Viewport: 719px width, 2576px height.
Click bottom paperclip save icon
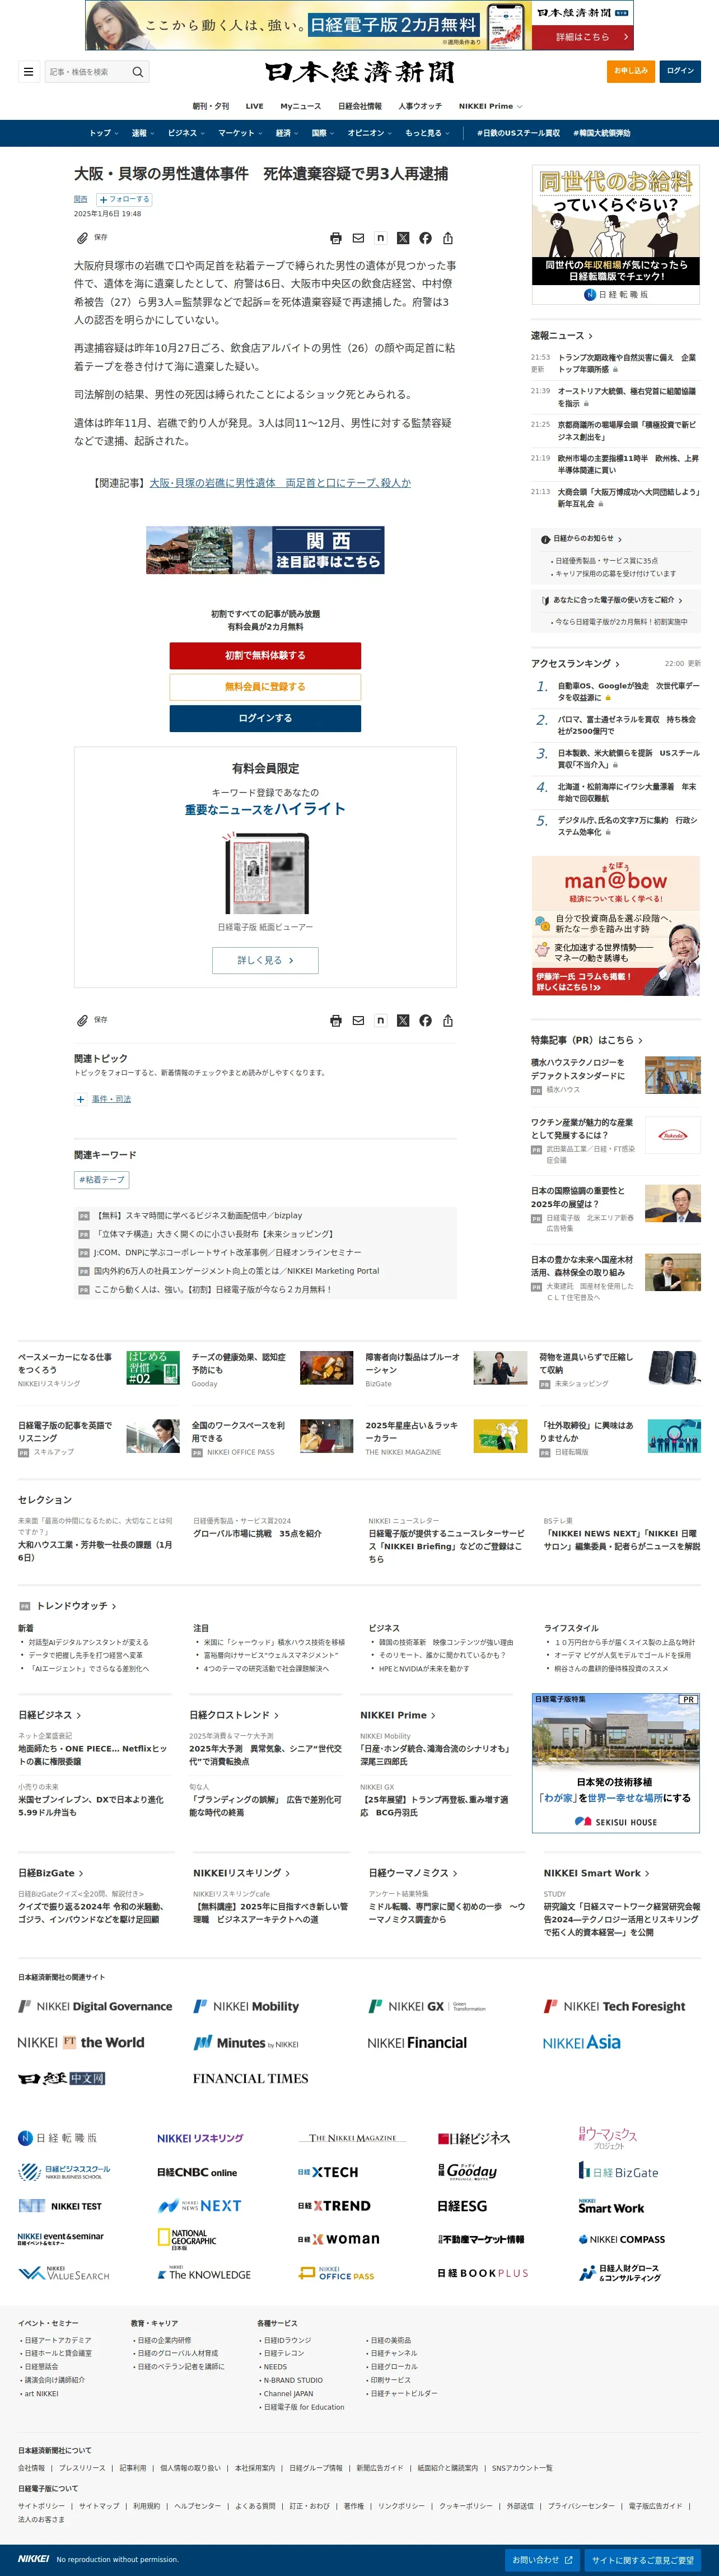pos(82,1020)
